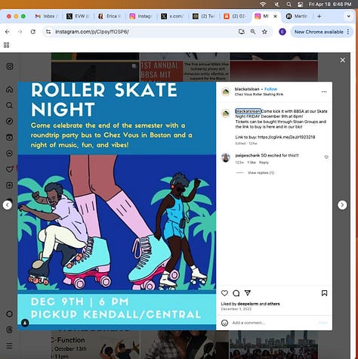Image resolution: width=358 pixels, height=359 pixels.
Task: Open blackatsloan profile from header
Action: tap(247, 89)
